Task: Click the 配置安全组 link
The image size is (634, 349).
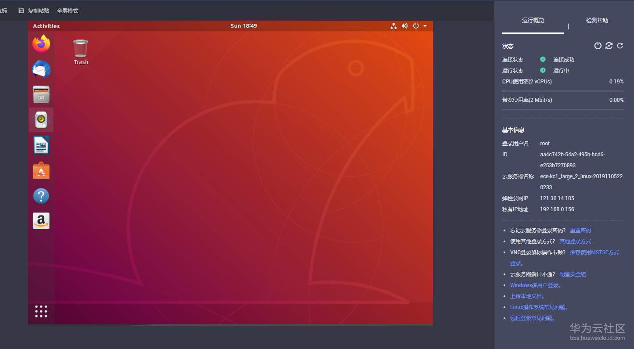Action: (x=573, y=274)
